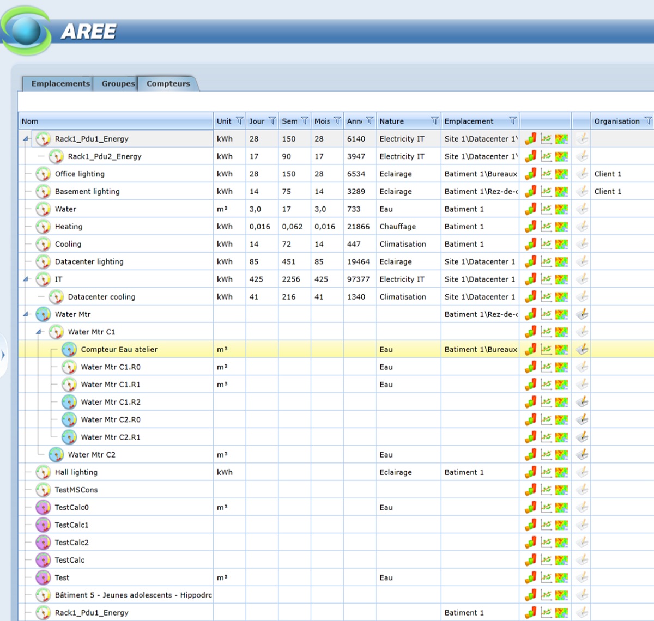Open the bar chart for Office lighting

pos(531,174)
